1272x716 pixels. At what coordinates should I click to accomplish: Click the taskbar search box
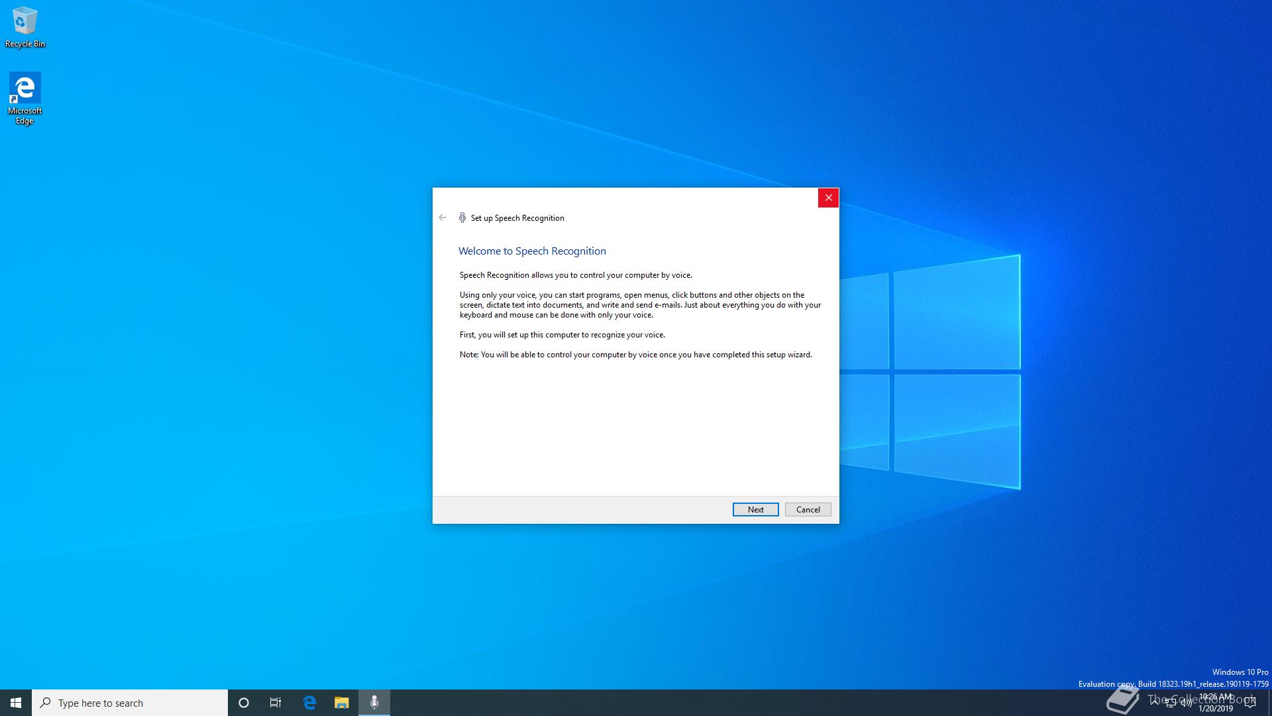[x=130, y=703]
